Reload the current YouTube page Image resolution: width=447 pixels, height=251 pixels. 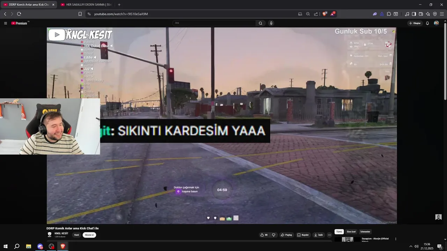point(19,14)
